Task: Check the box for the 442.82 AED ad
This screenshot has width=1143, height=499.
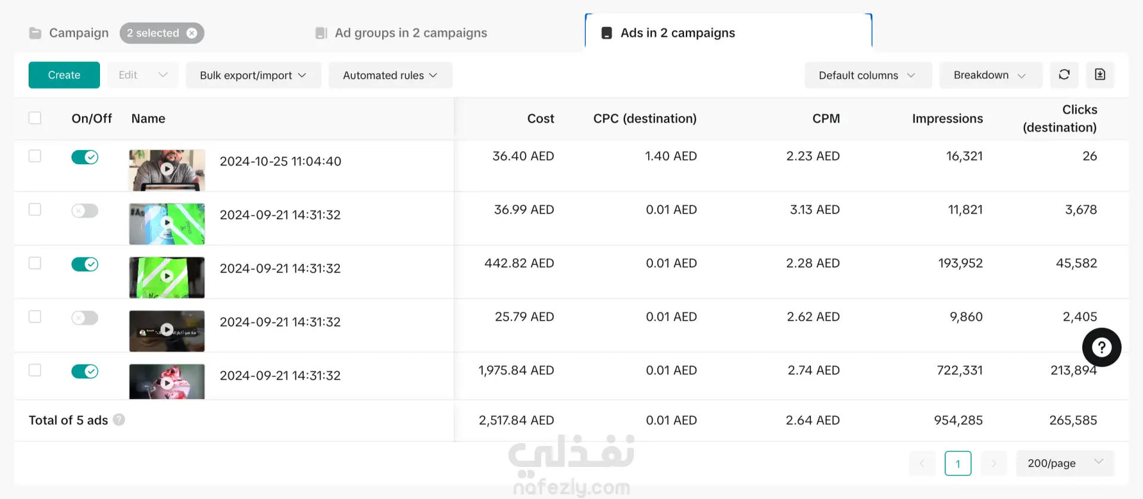Action: [35, 263]
